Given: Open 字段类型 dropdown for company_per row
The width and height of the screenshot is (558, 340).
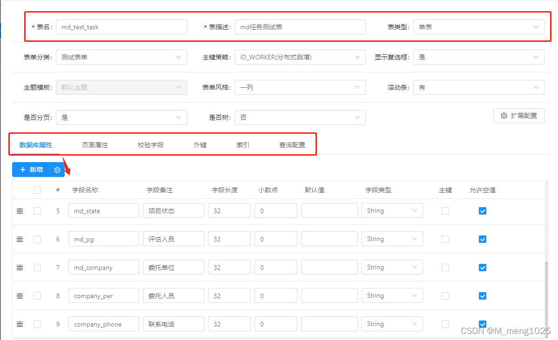Looking at the screenshot, I should pyautogui.click(x=392, y=295).
